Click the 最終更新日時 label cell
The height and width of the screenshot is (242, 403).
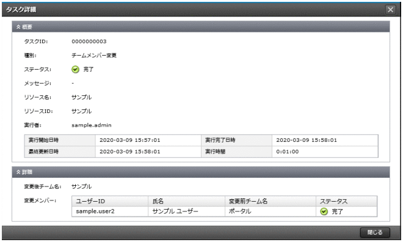pyautogui.click(x=60, y=152)
